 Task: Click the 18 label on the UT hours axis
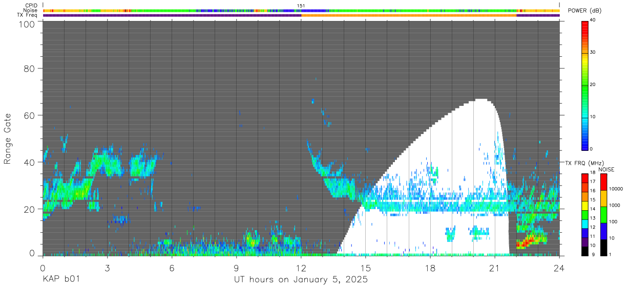430,267
